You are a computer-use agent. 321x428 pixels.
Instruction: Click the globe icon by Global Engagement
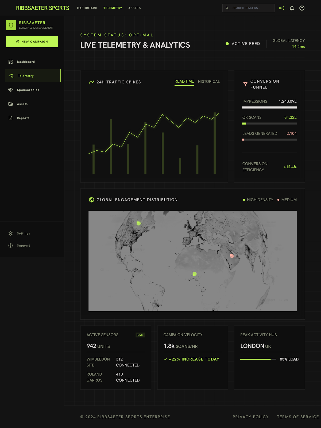click(91, 200)
